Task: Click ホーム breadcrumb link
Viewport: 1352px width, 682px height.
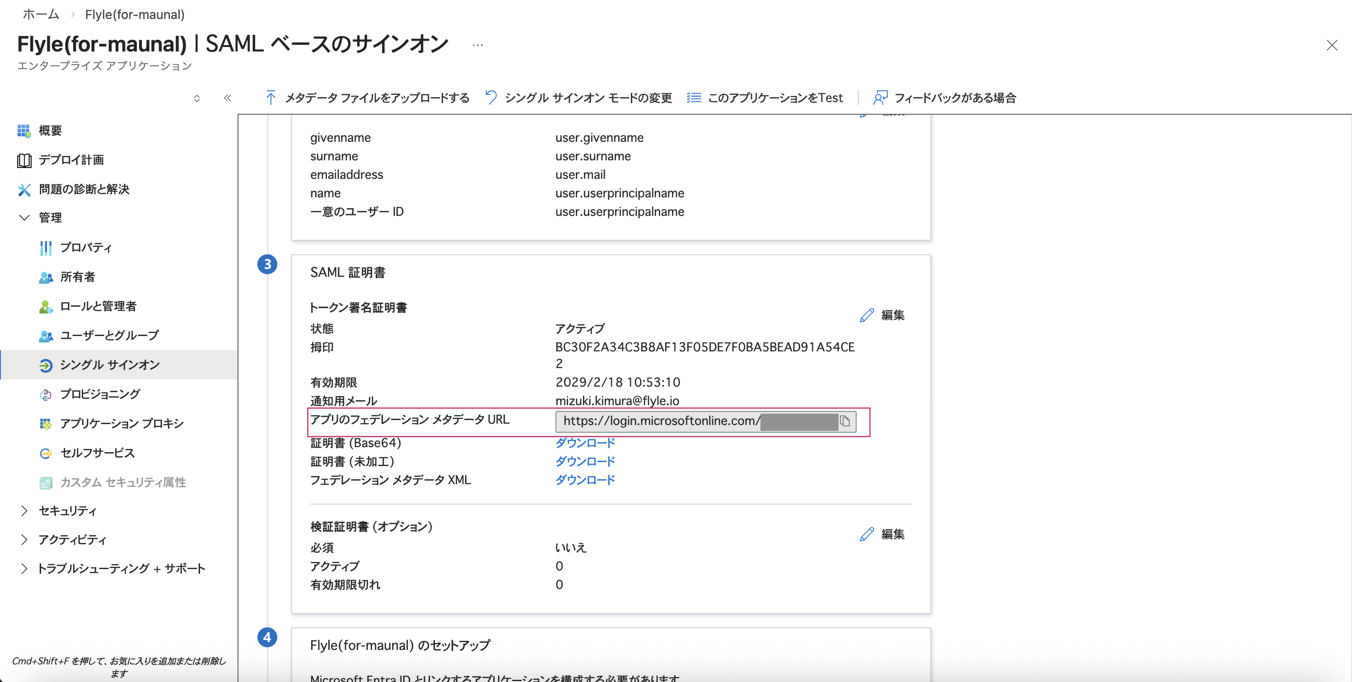Action: tap(41, 14)
